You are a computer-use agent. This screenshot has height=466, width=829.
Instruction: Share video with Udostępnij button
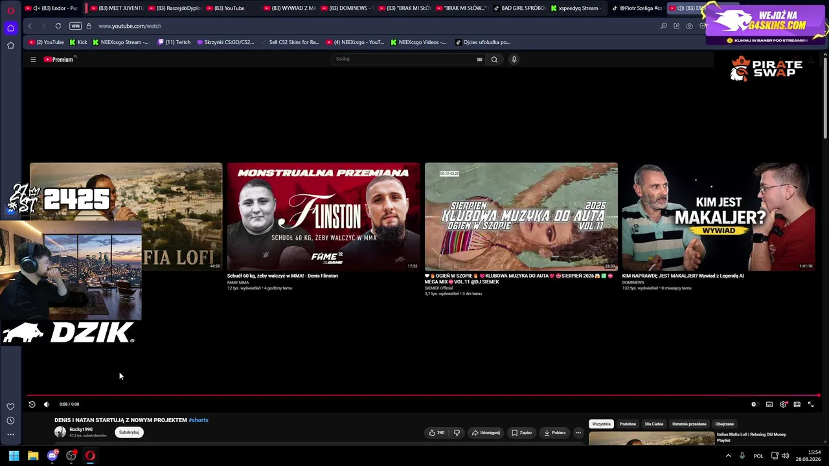tap(486, 432)
